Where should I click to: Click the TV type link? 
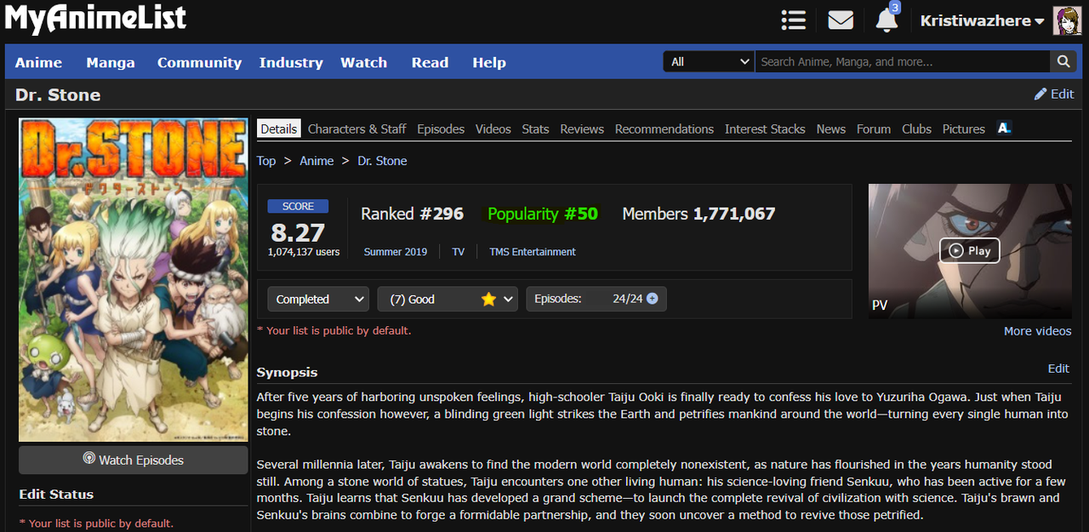point(459,252)
